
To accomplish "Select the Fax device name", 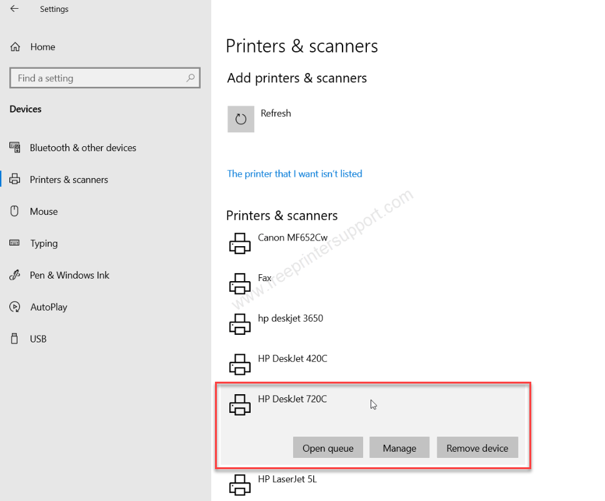I will click(265, 278).
